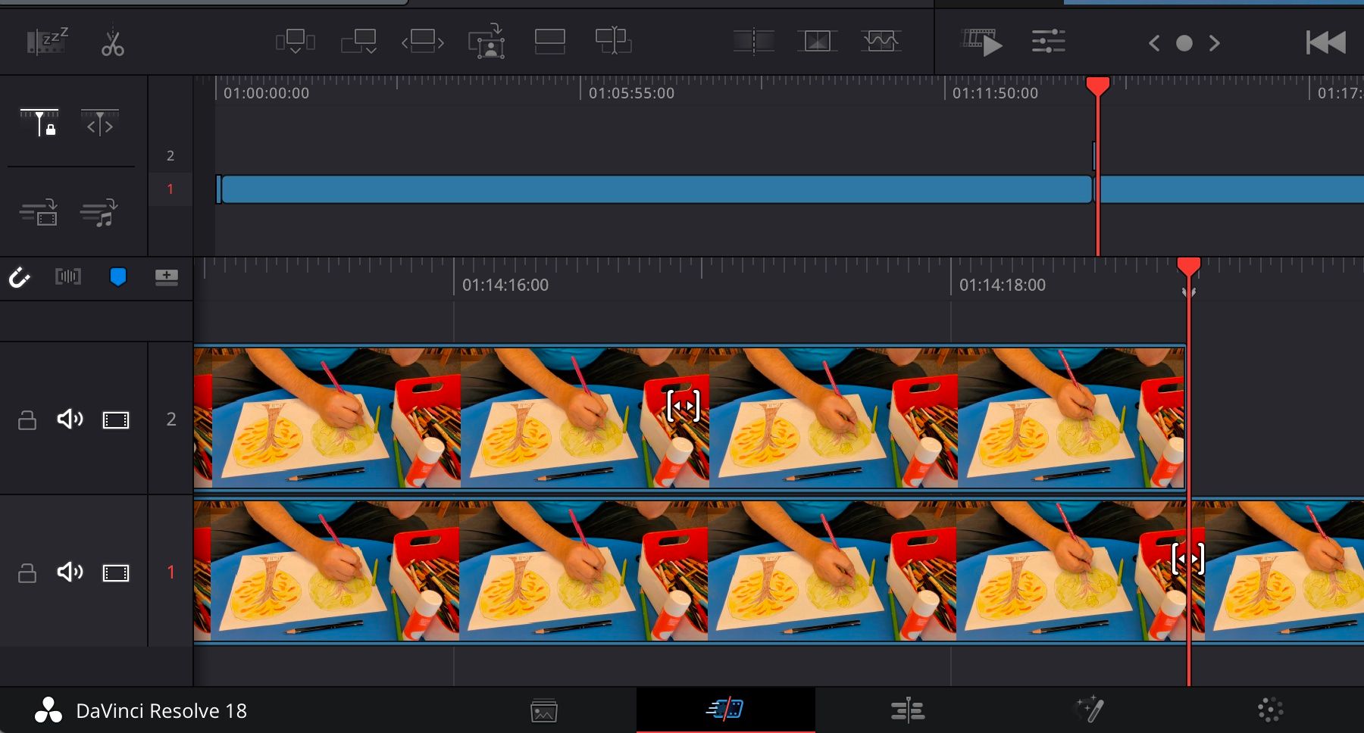Switch to the Cut page

(x=725, y=710)
